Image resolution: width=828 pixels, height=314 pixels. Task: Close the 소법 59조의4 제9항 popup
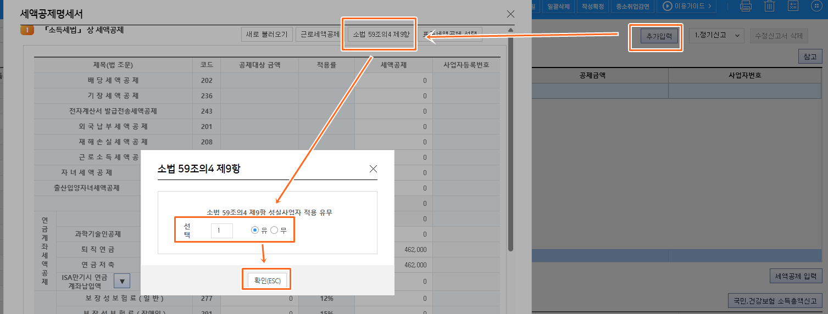pos(373,169)
